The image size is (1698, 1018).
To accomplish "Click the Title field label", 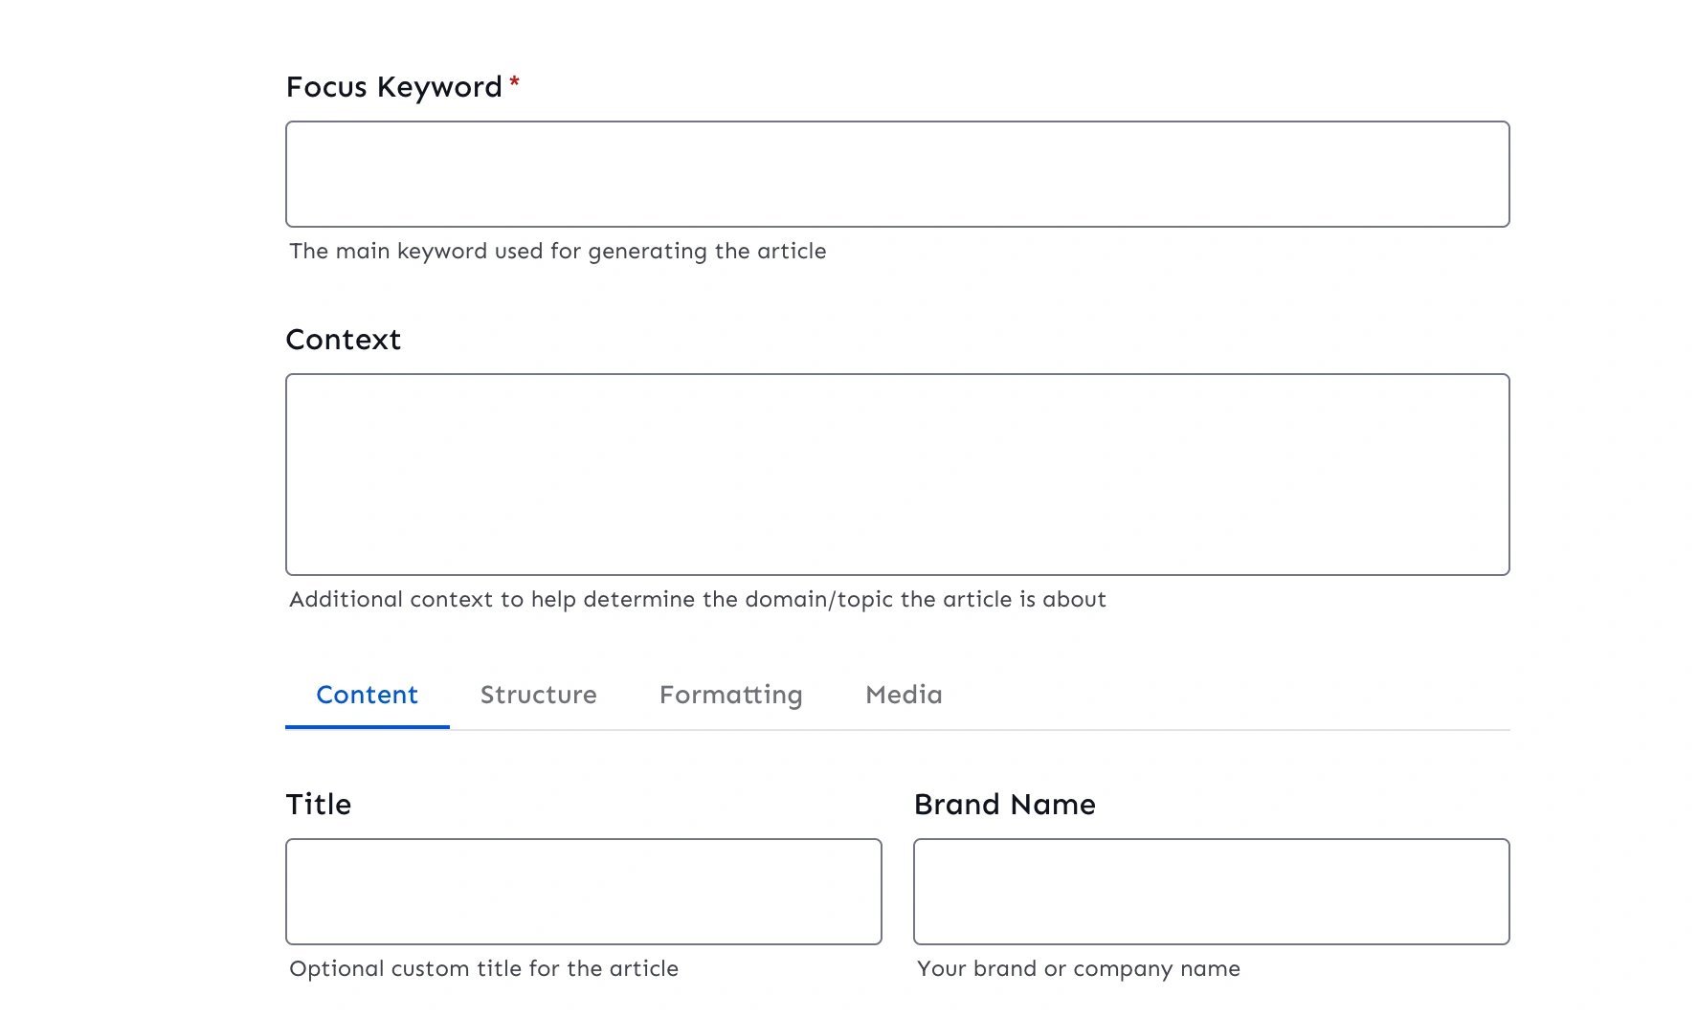I will pyautogui.click(x=318, y=805).
